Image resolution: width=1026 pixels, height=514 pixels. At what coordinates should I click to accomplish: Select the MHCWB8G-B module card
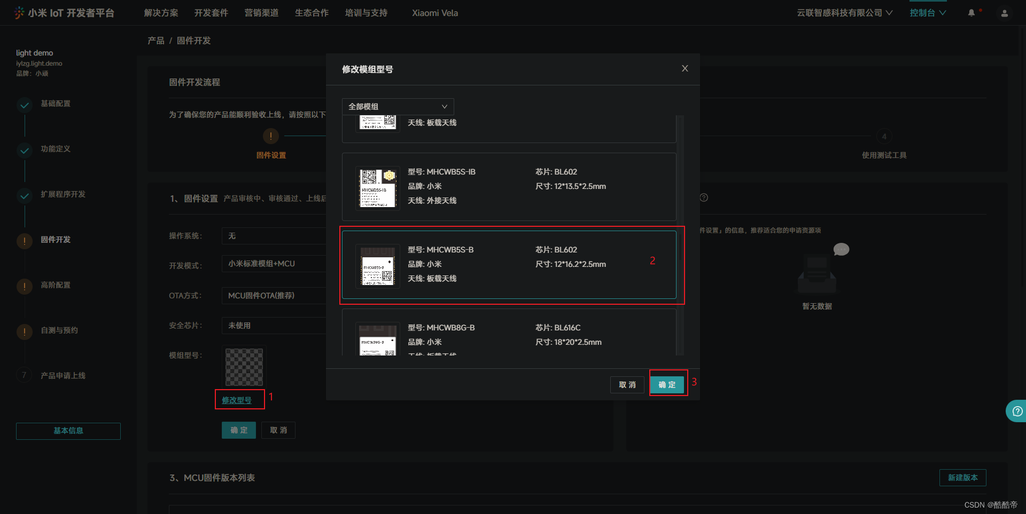click(509, 332)
